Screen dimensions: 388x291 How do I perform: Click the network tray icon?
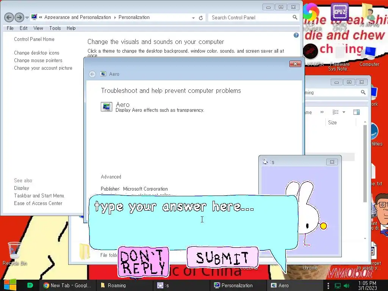pos(338,286)
